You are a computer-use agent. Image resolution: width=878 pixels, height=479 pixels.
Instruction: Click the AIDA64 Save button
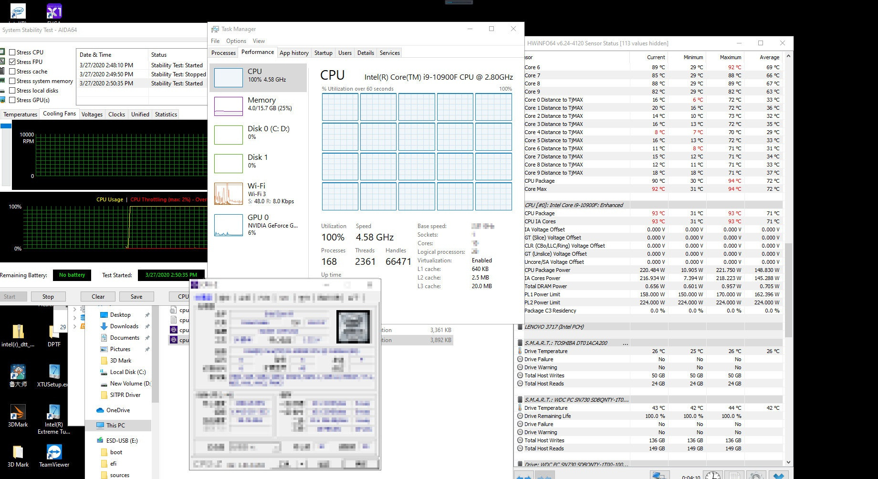136,296
